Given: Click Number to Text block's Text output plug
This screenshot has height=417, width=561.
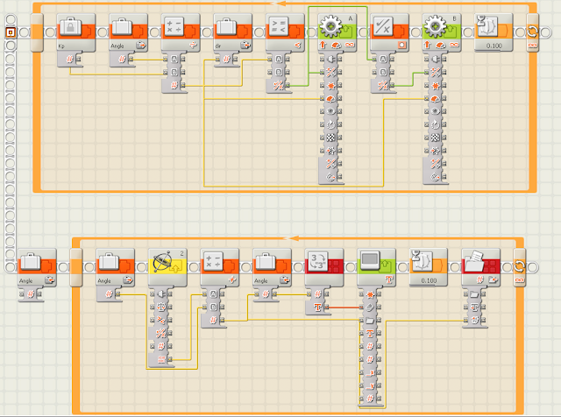Looking at the screenshot, I should 317,307.
